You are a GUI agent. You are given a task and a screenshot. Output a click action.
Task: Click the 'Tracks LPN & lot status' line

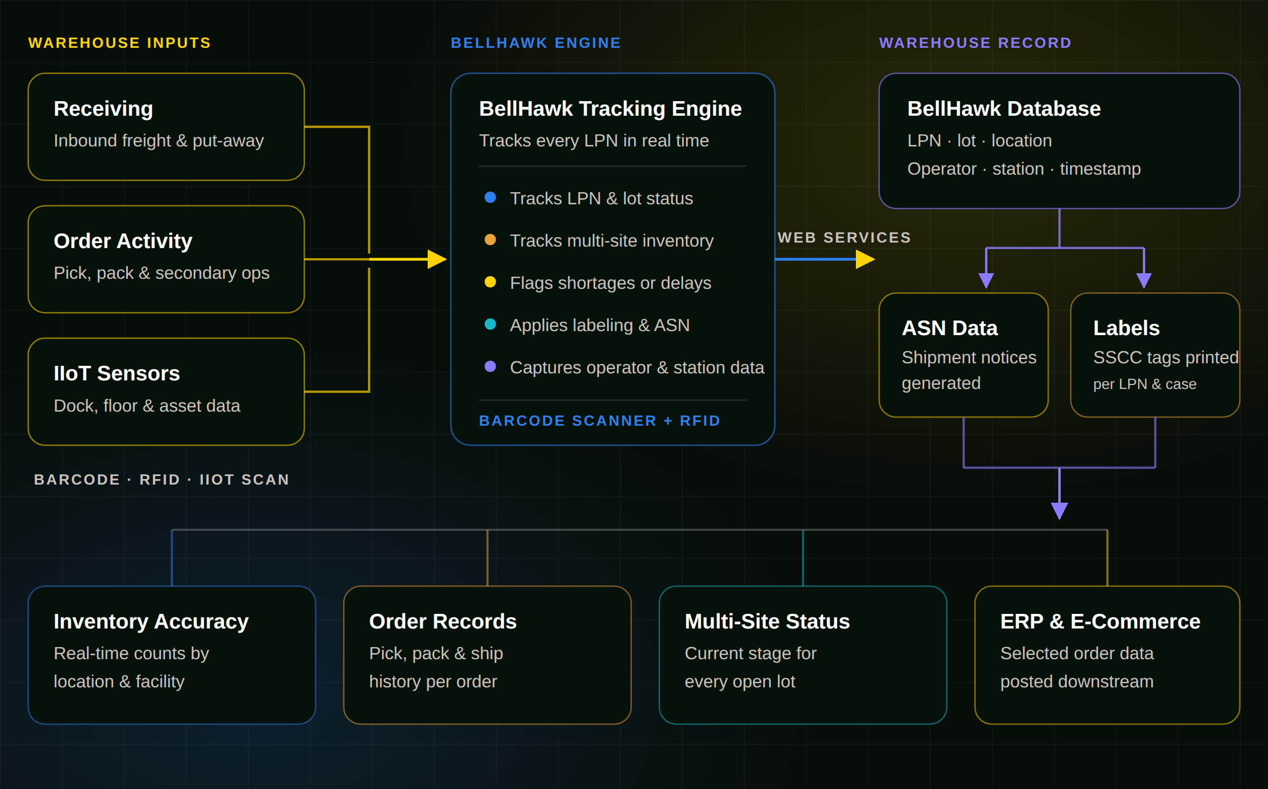(601, 198)
